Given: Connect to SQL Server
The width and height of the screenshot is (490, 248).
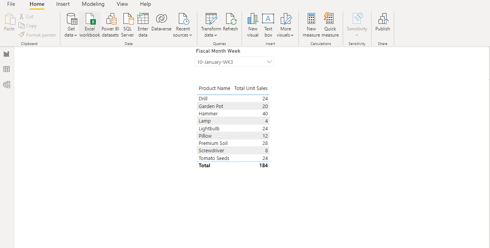Looking at the screenshot, I should point(128,25).
